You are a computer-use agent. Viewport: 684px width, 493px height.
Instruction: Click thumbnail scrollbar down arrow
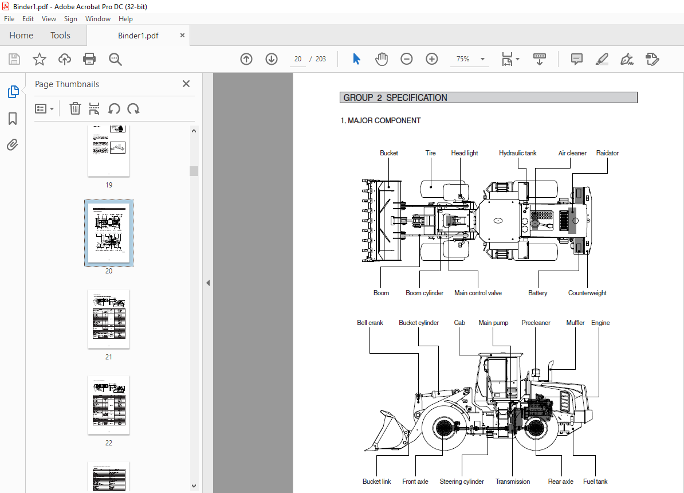(194, 486)
